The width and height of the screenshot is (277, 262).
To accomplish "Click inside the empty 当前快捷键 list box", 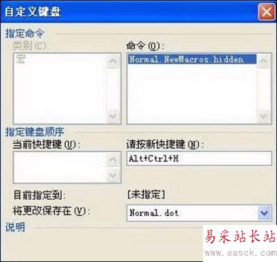I will click(60, 168).
